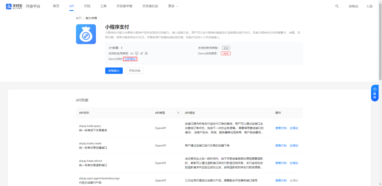Click the 商户通过该接口进行交易的创建下单 description
Screen dimensions: 382x186
[x=208, y=146]
